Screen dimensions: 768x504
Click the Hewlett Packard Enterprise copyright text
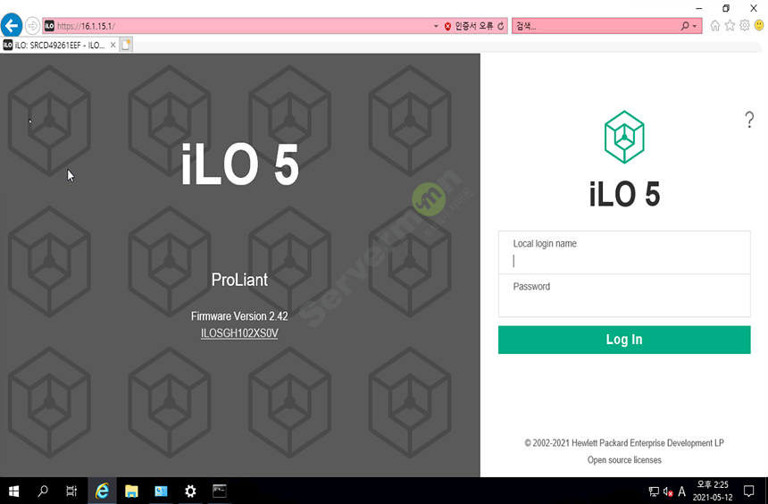click(624, 443)
